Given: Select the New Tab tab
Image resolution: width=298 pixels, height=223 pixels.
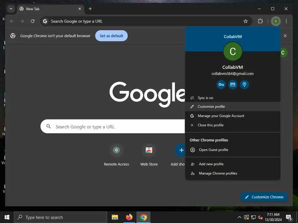Looking at the screenshot, I should (51, 9).
